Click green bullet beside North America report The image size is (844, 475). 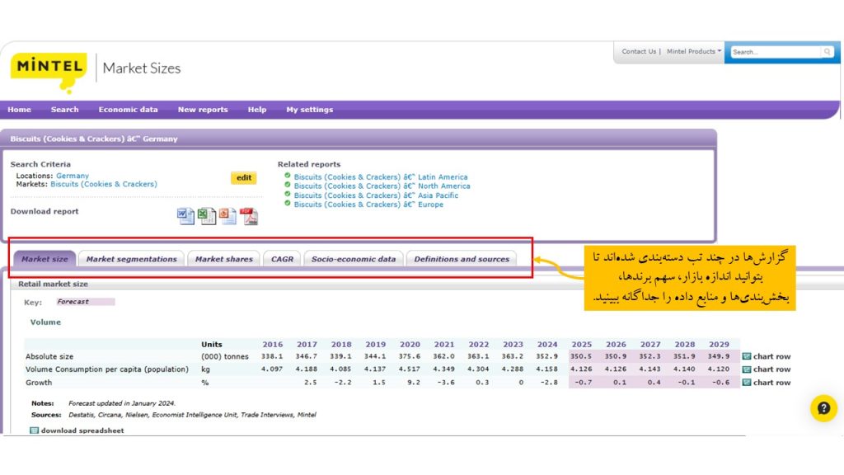coord(288,185)
